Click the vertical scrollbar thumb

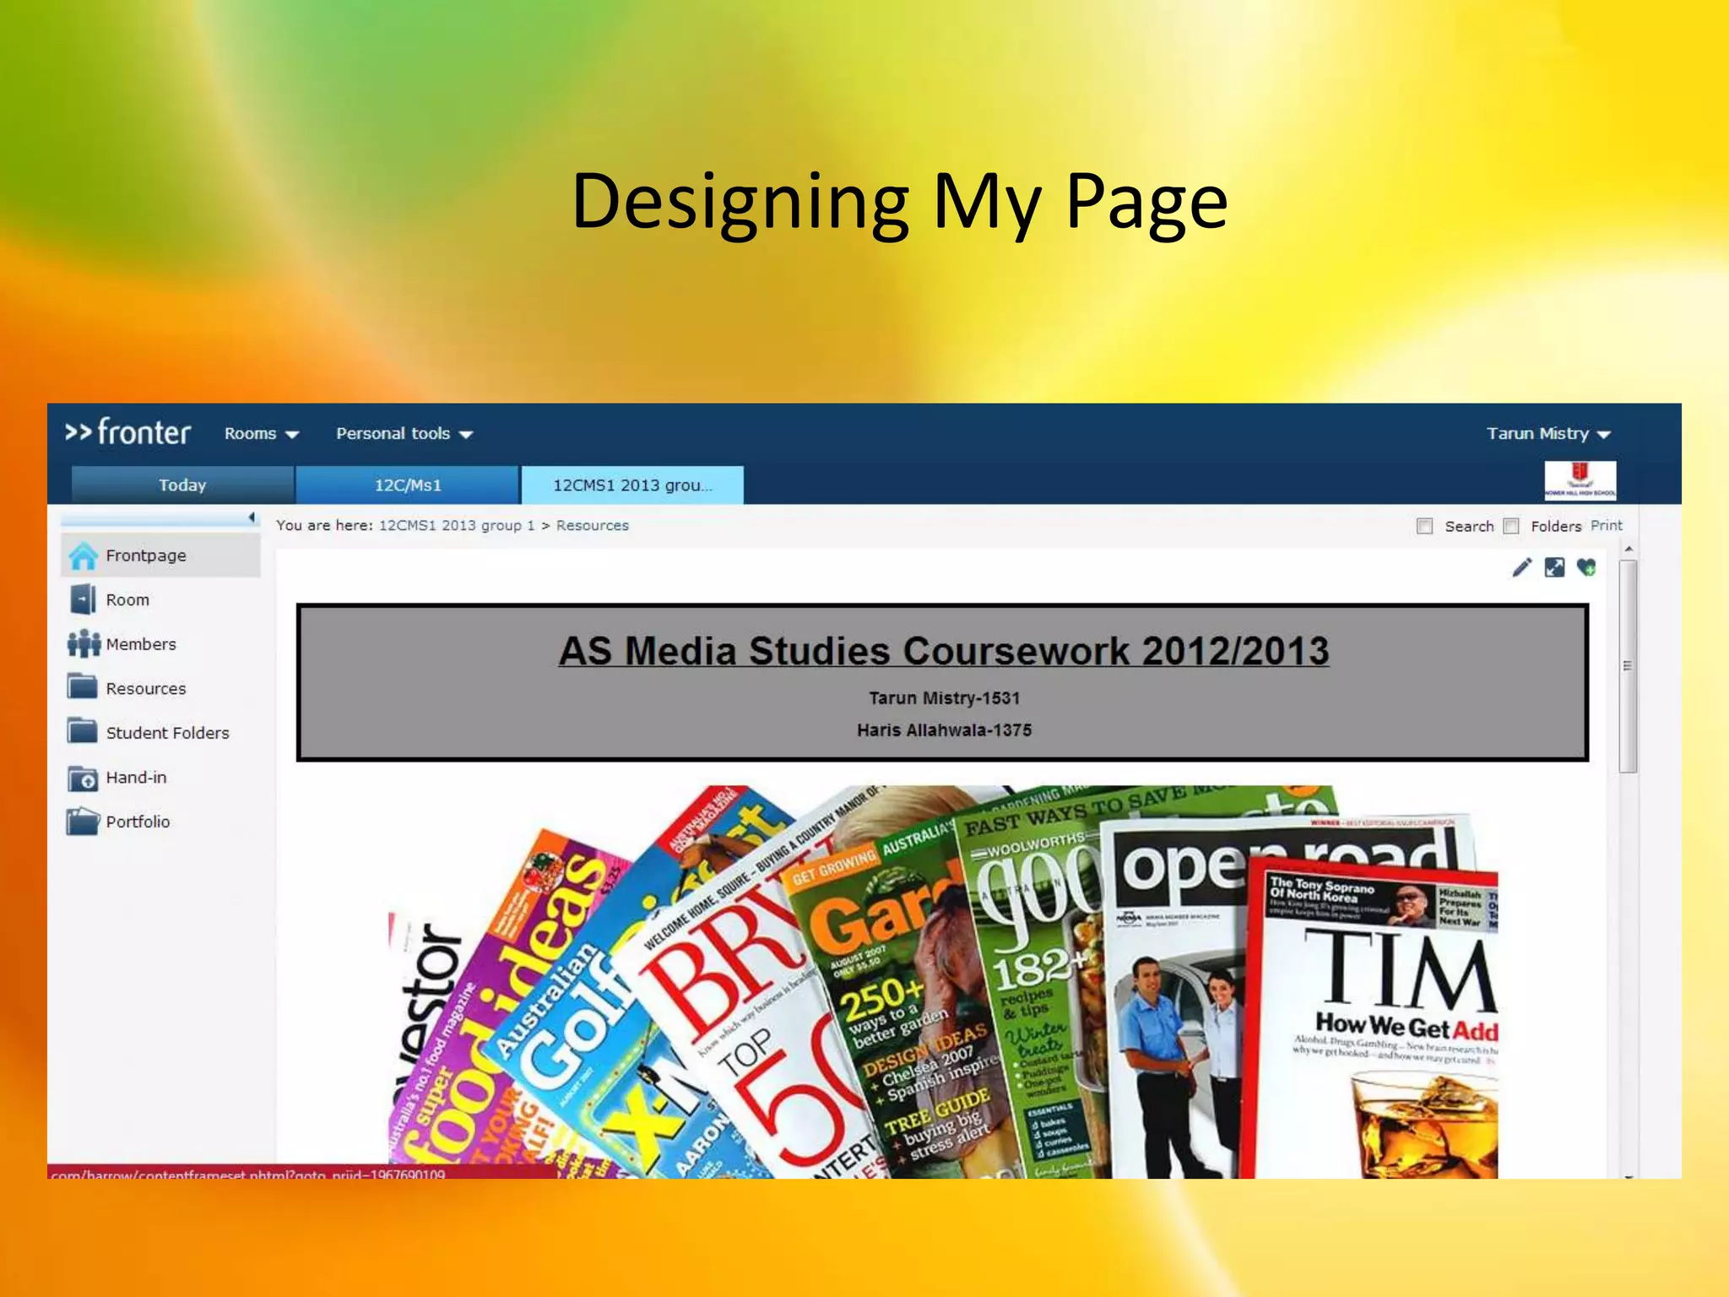[x=1629, y=666]
